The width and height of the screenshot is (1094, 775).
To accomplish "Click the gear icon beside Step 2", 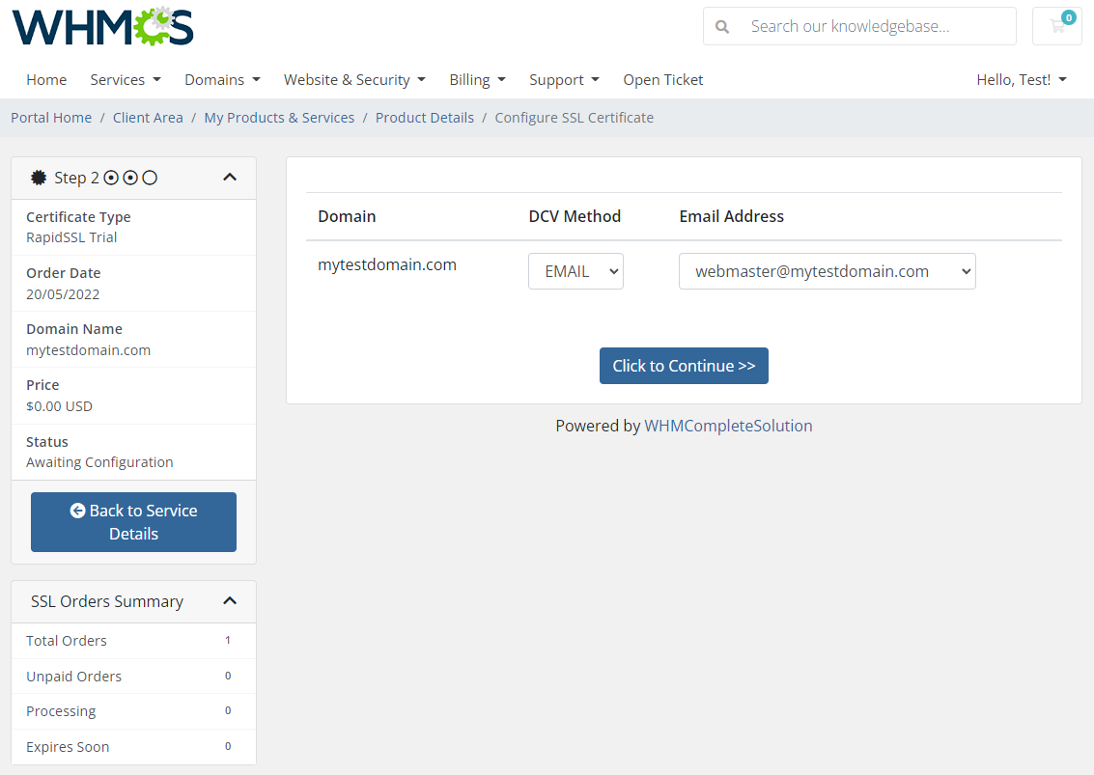I will [39, 178].
